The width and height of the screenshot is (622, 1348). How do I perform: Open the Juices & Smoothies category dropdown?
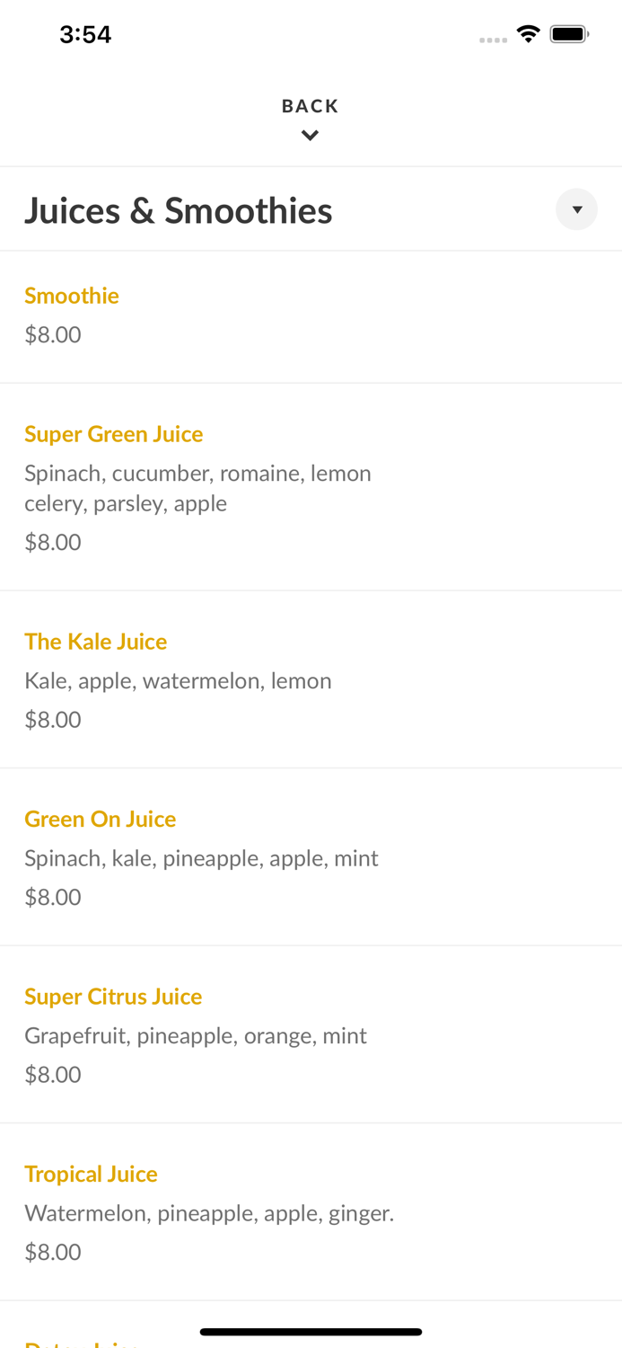pyautogui.click(x=576, y=209)
